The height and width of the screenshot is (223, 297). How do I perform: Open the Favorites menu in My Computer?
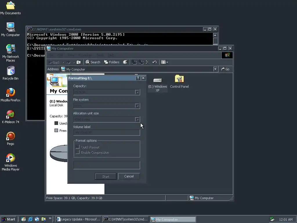click(85, 55)
